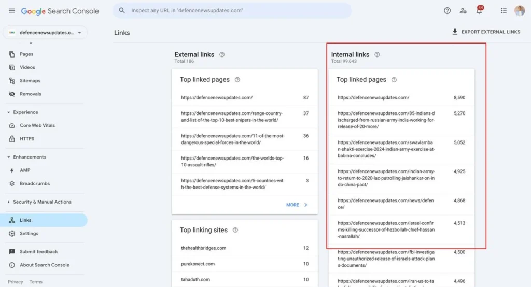Collapse the Enhancements section
Image resolution: width=531 pixels, height=287 pixels.
pyautogui.click(x=8, y=157)
